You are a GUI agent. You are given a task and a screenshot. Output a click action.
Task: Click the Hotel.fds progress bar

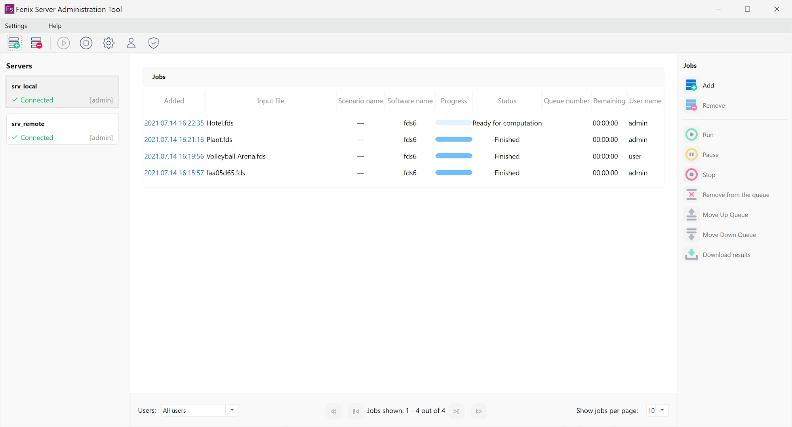[454, 123]
